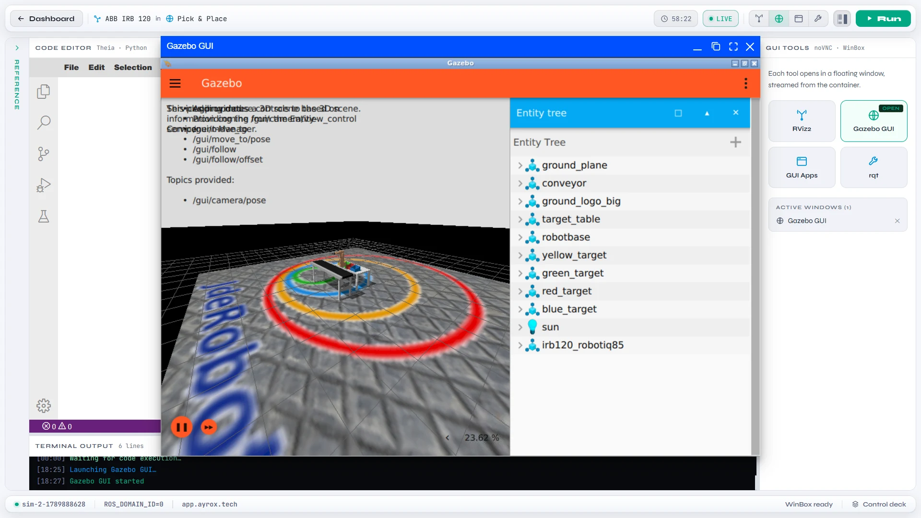
Task: Expand the ground_plane entity
Action: click(520, 165)
